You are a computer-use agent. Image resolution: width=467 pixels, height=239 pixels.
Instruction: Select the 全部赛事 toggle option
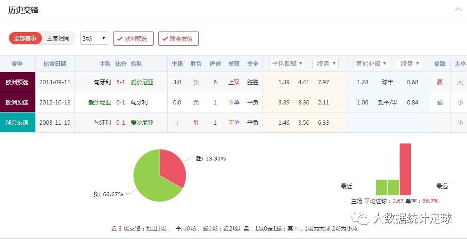pos(25,39)
